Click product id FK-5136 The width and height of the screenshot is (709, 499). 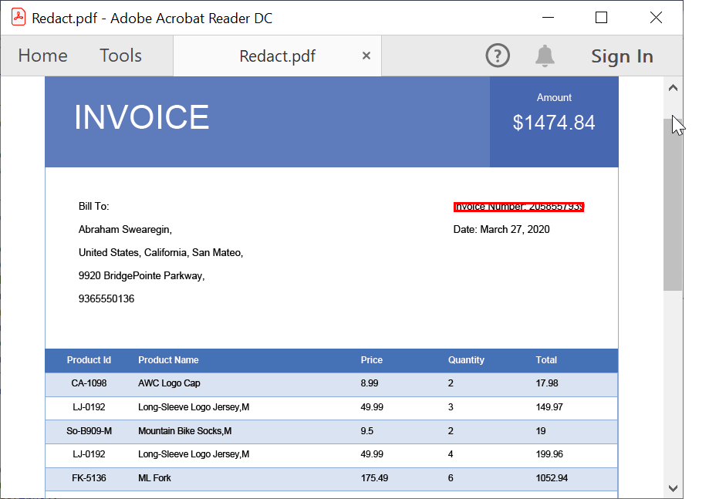(x=89, y=478)
